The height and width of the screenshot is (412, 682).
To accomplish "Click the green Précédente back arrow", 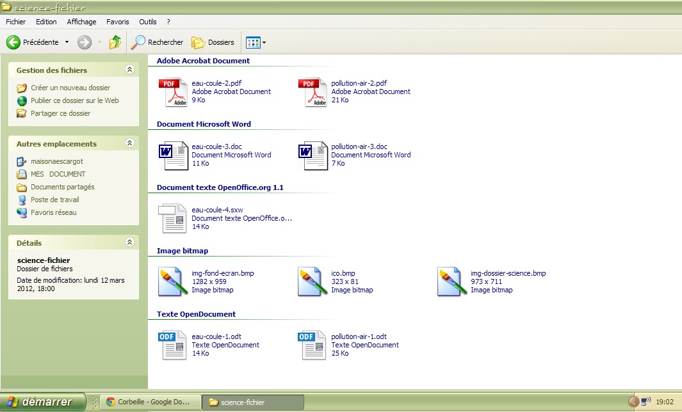I will pos(13,42).
